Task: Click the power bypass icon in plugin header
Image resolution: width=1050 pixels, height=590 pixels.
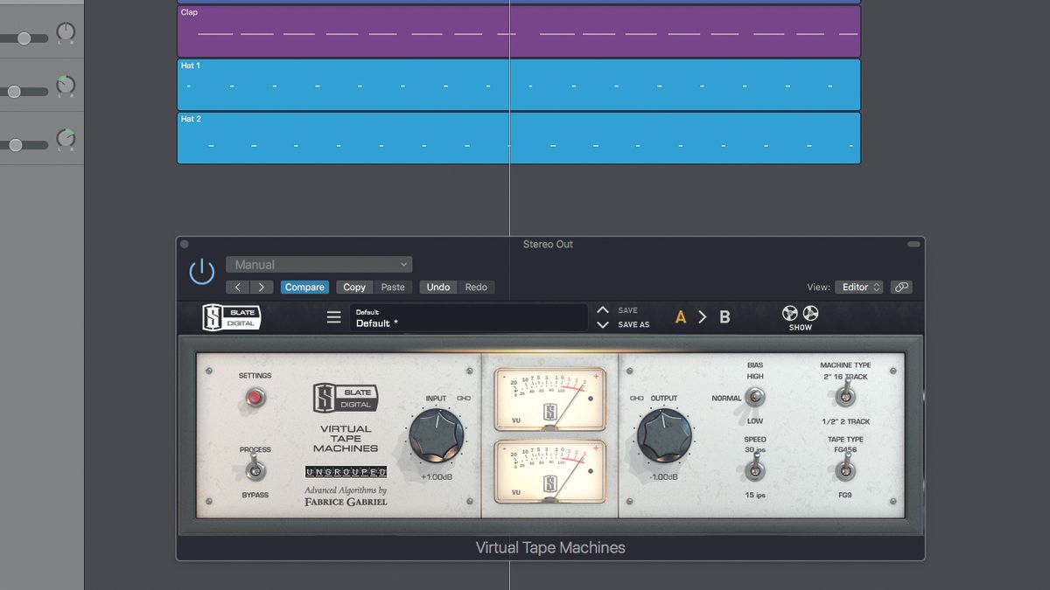Action: coord(201,271)
